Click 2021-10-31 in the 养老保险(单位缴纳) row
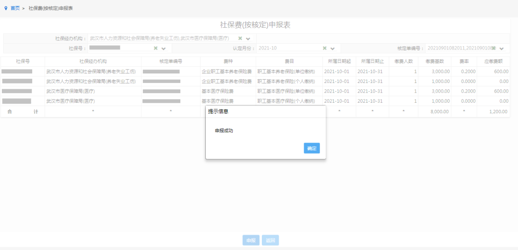This screenshot has width=518, height=250. click(x=370, y=71)
